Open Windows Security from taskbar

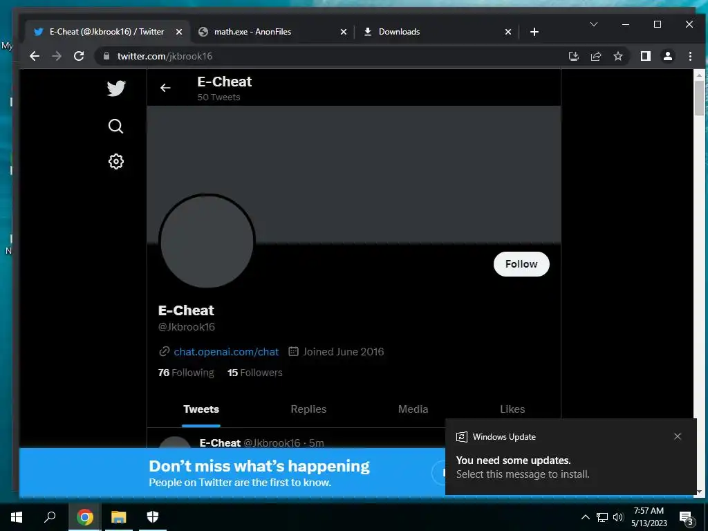[x=153, y=517]
